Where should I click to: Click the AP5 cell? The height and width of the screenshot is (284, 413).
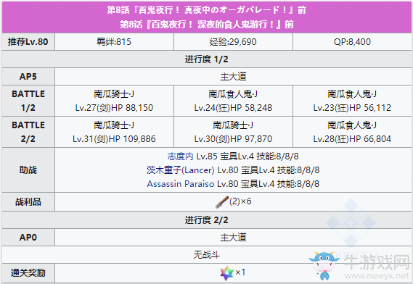[28, 77]
